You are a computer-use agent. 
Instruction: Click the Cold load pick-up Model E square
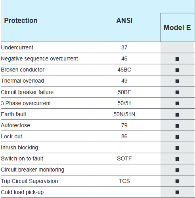[177, 192]
